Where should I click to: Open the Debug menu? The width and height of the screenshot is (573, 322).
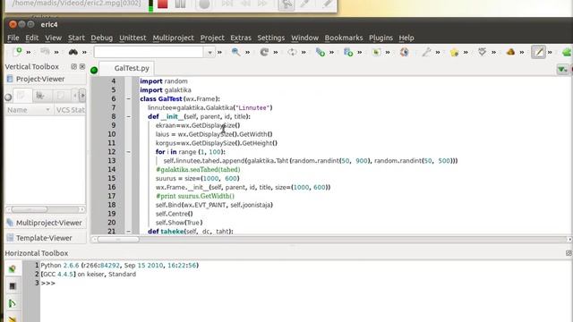tap(101, 38)
